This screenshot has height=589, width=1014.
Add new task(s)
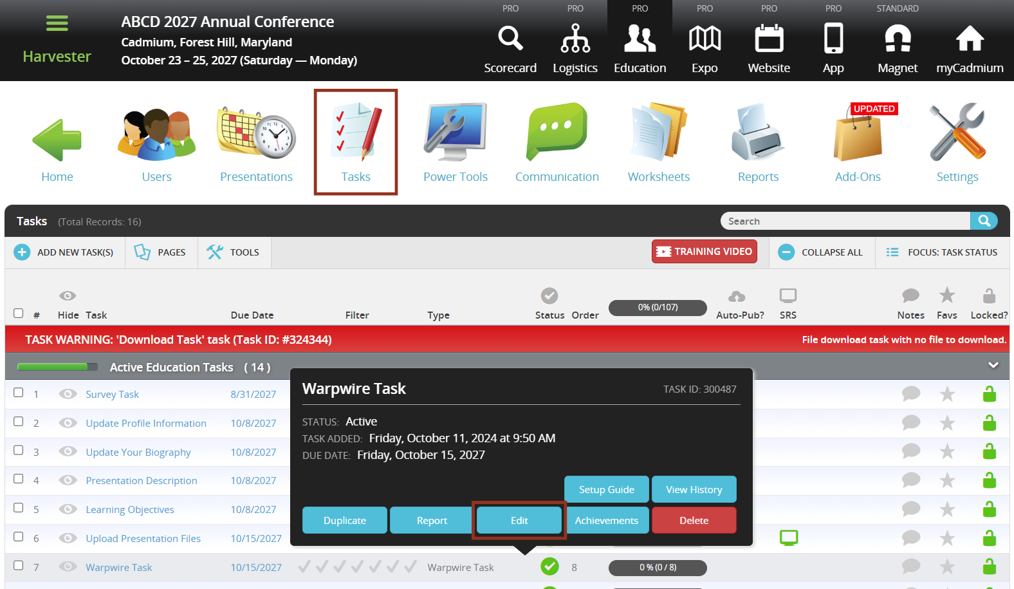click(64, 252)
